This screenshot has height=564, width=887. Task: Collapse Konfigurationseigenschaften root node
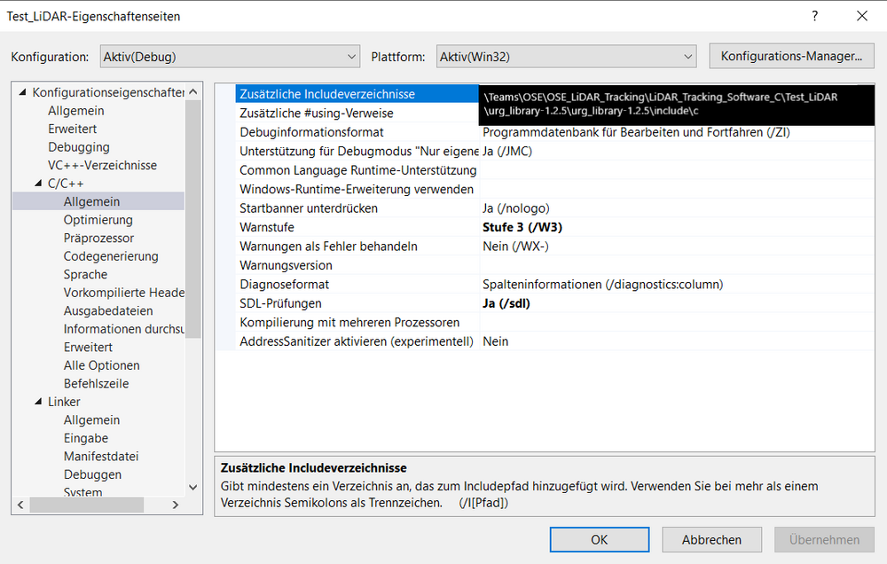click(22, 92)
